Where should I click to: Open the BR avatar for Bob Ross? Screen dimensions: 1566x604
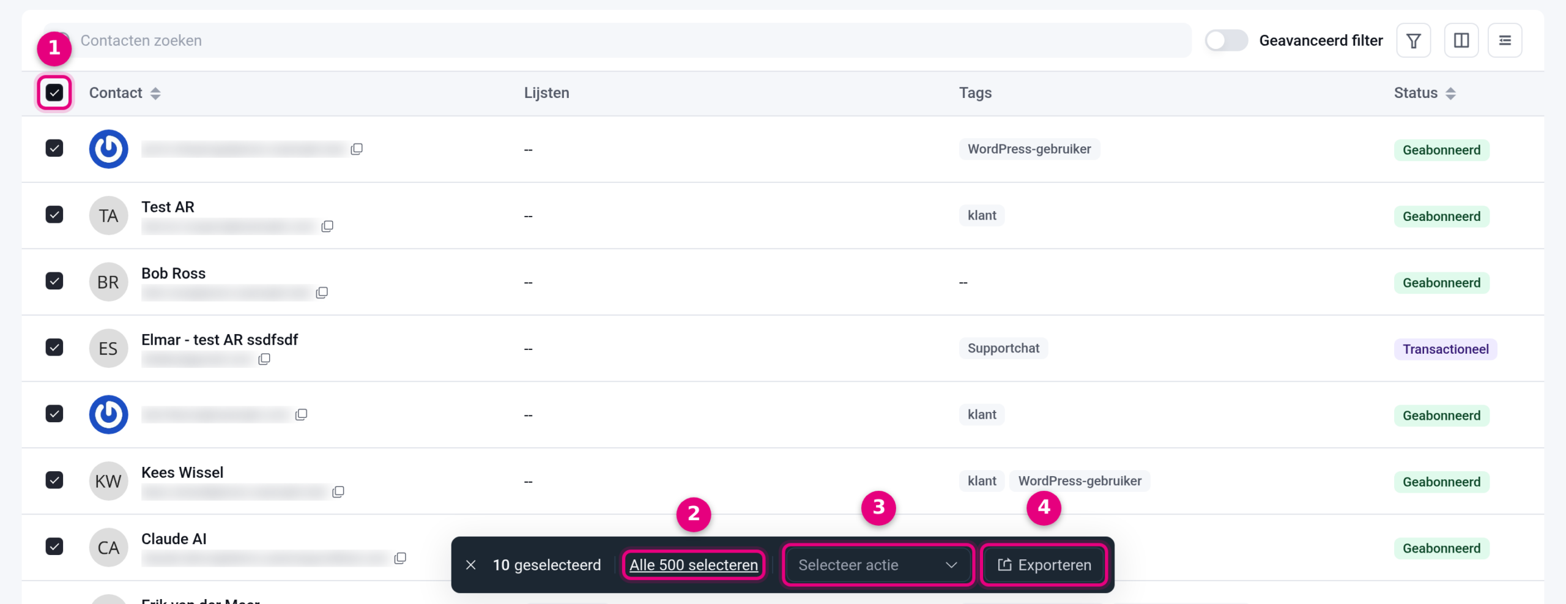[x=108, y=281]
